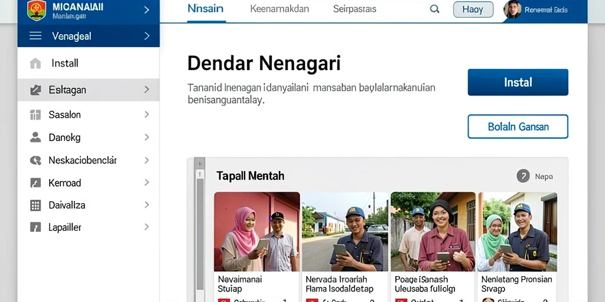605x302 pixels.
Task: Open photo of man on street with tablet
Action: click(x=345, y=232)
